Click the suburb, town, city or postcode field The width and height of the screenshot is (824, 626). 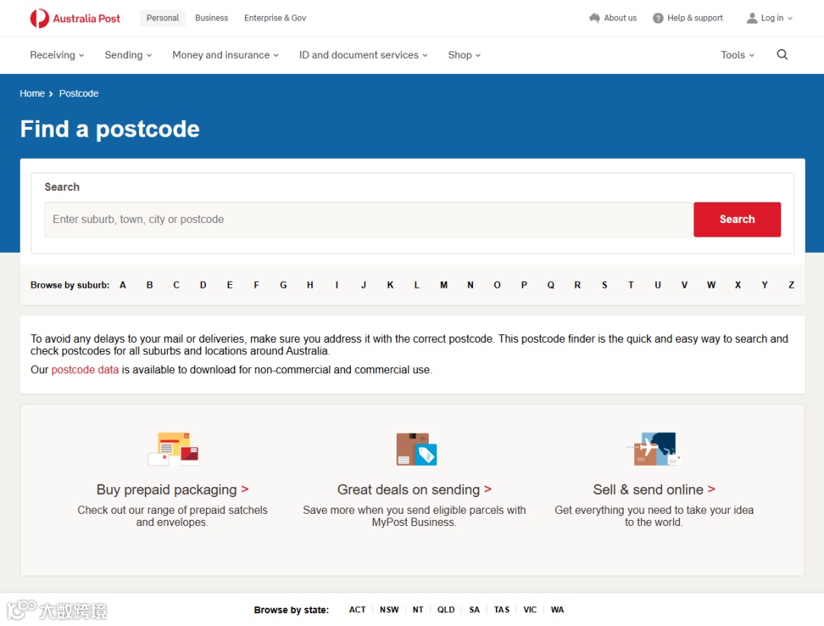369,220
